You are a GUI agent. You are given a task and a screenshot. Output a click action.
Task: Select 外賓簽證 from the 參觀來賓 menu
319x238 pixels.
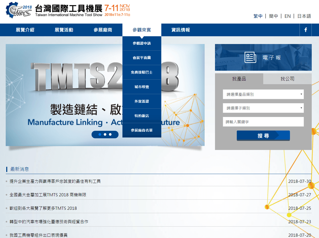[142, 101]
